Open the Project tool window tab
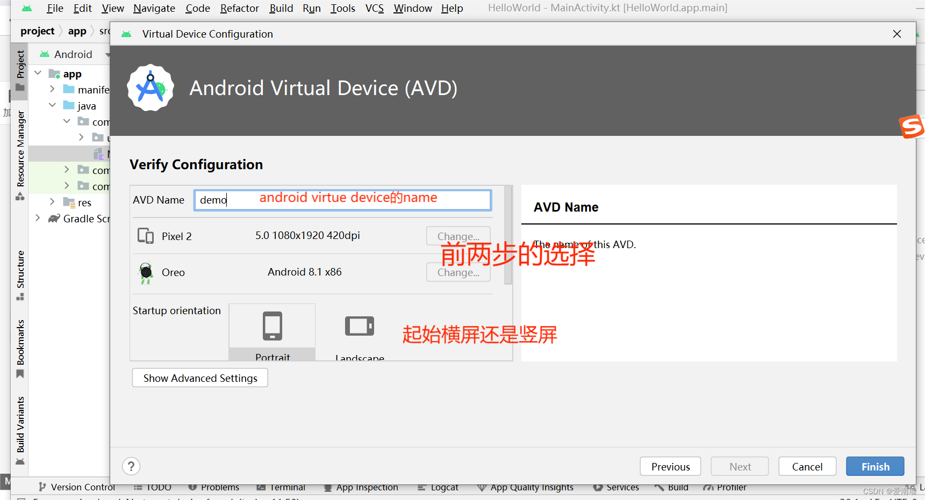Image resolution: width=925 pixels, height=500 pixels. tap(20, 70)
